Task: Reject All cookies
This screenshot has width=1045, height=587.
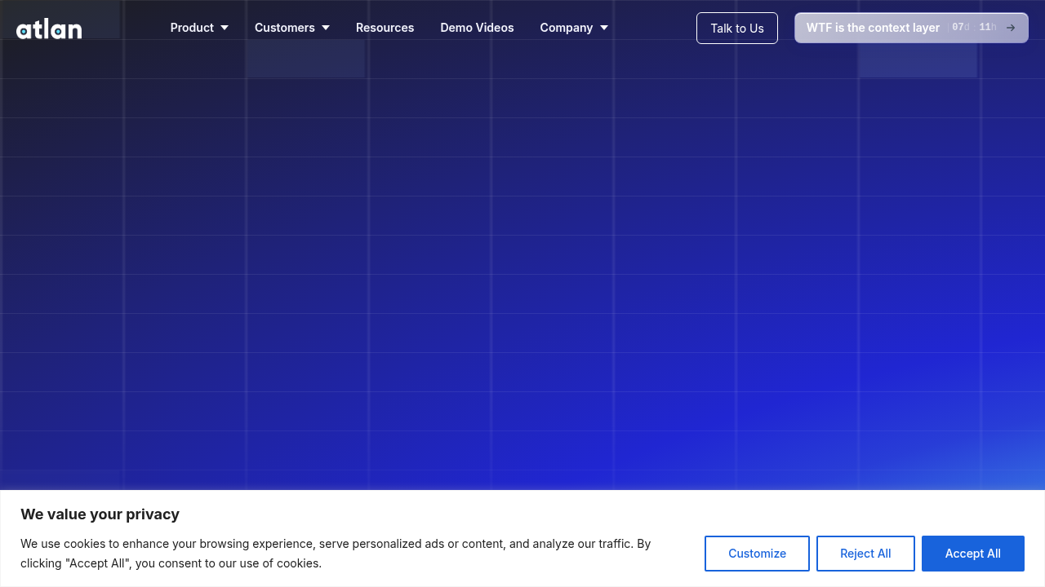Action: point(865,554)
